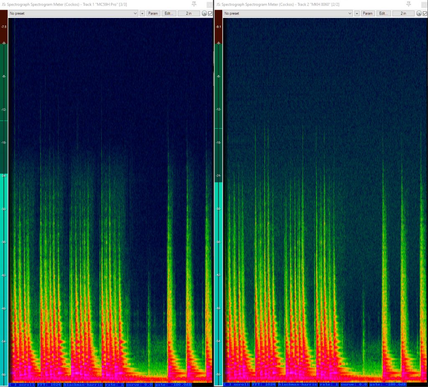This screenshot has width=428, height=387.
Task: Click the FFT: 1024 setting on Track 2
Action: click(x=263, y=384)
